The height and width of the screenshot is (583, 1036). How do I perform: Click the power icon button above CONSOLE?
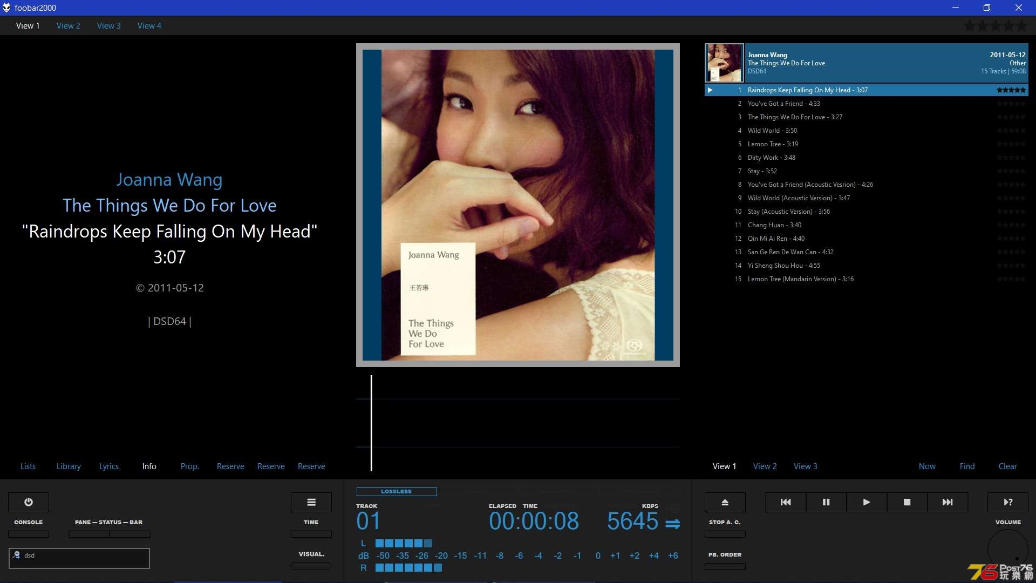click(x=29, y=502)
